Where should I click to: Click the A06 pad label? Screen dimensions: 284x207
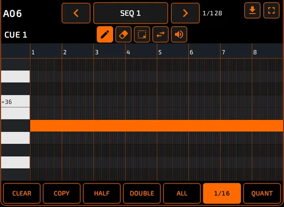pyautogui.click(x=12, y=14)
